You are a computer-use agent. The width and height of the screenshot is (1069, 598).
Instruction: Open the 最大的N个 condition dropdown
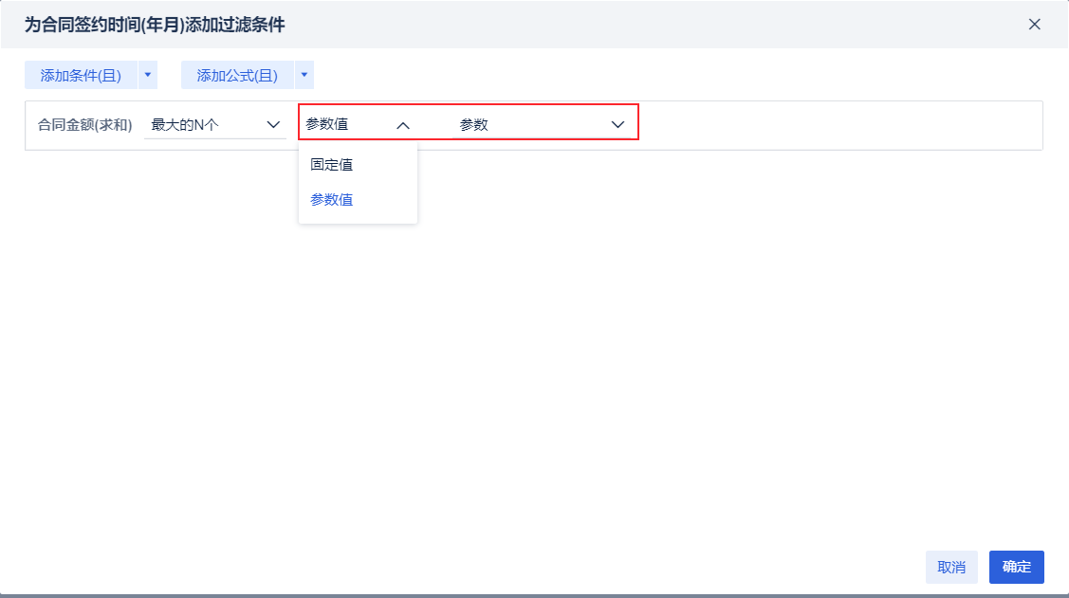click(214, 125)
